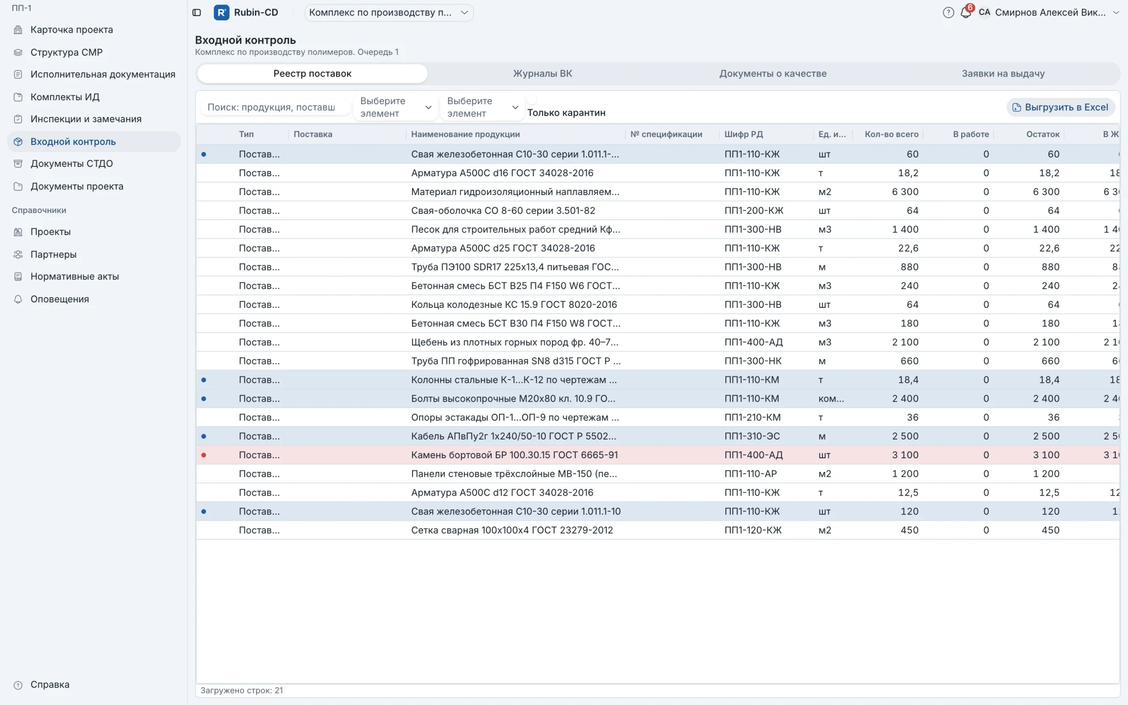Click the Rubin-CD logo icon

pyautogui.click(x=221, y=12)
